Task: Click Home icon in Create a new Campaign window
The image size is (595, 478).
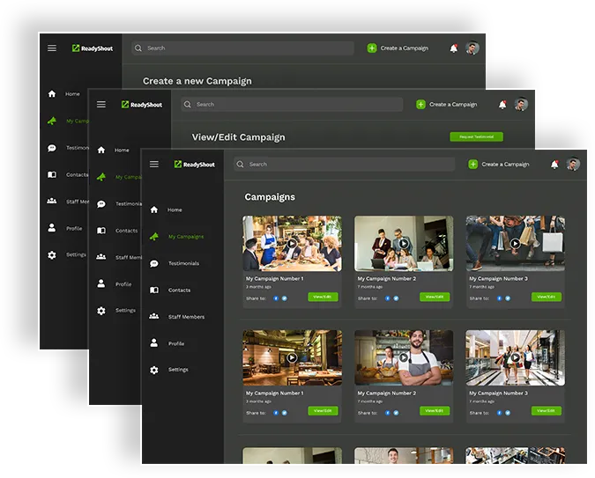Action: [52, 93]
